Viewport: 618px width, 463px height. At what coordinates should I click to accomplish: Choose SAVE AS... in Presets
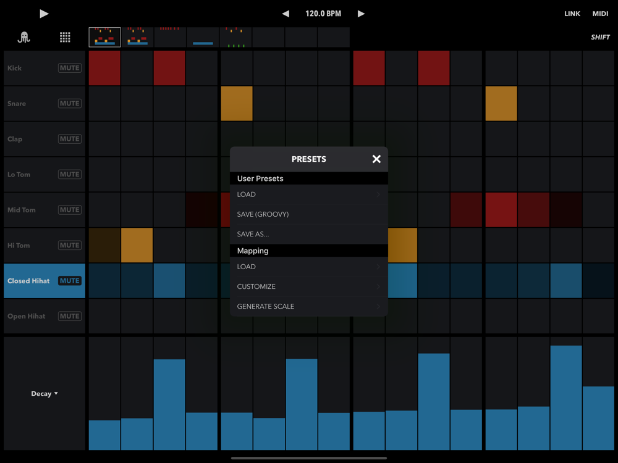[x=309, y=234]
